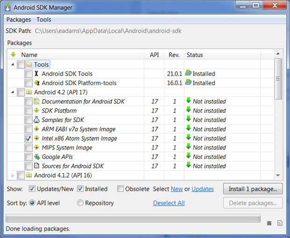Viewport: 290px width, 238px height.
Task: Click the scrollbar up arrow in package list
Action: 278,54
